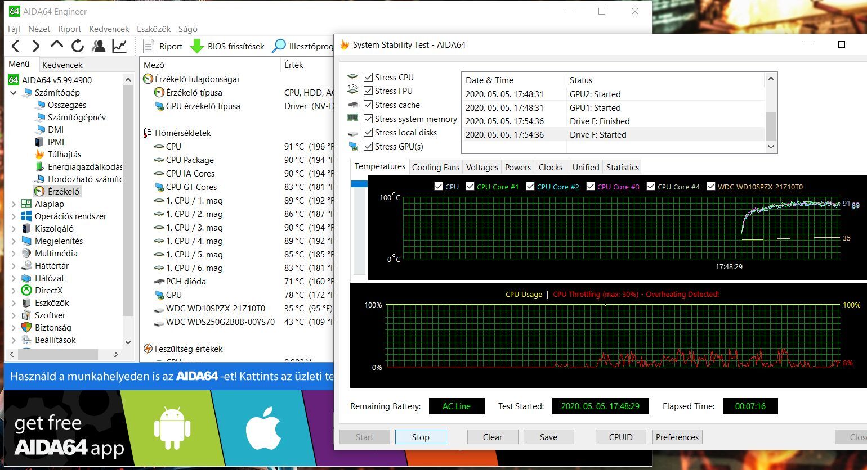This screenshot has height=470, width=867.
Task: Uncheck CPU Core #2 graph checkbox
Action: 530,186
